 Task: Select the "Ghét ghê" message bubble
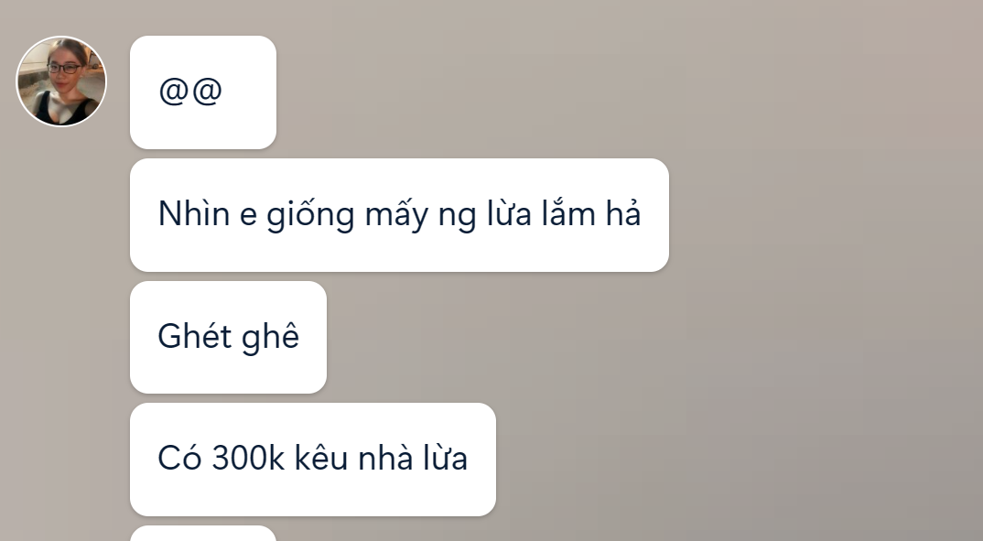click(228, 337)
